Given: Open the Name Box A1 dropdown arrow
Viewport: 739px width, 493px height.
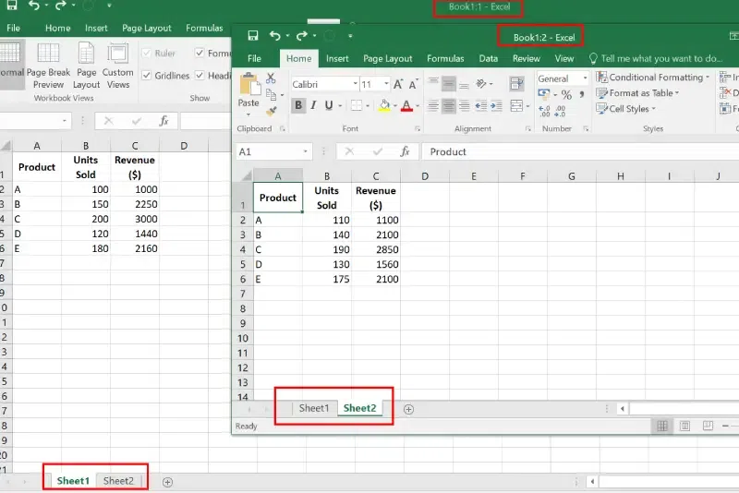Looking at the screenshot, I should 306,151.
